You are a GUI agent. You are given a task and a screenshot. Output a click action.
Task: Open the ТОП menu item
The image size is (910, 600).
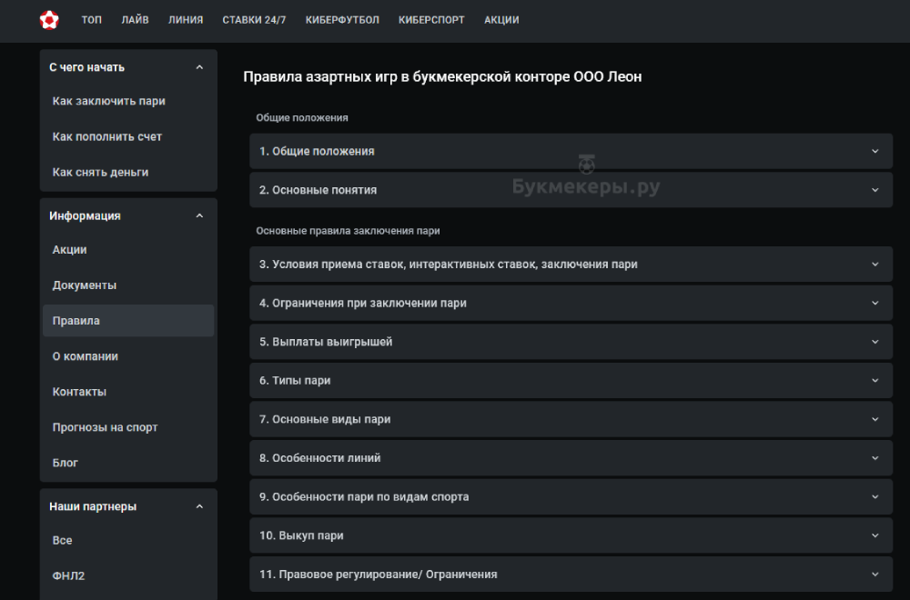coord(92,20)
